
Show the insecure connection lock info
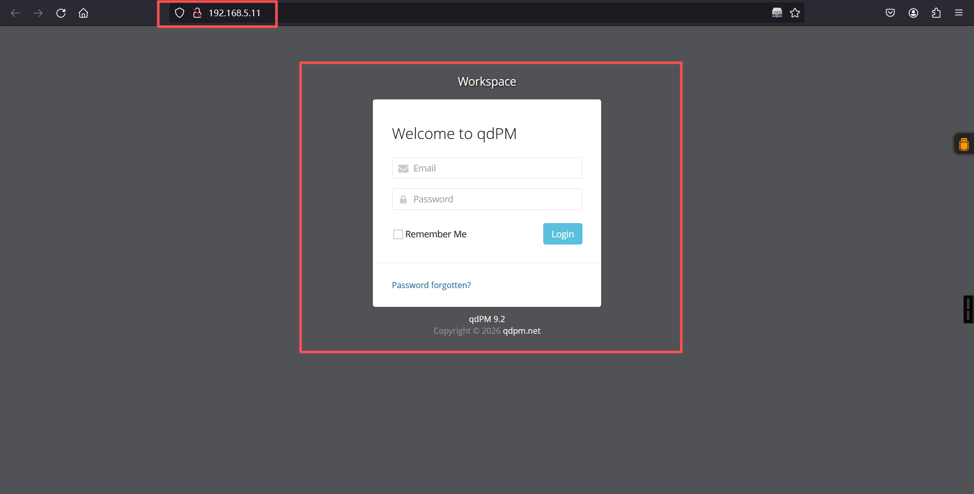pos(197,13)
